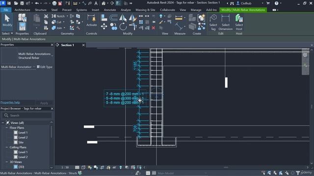Close the Project Browser panel
Image resolution: width=314 pixels, height=176 pixels.
pos(52,109)
